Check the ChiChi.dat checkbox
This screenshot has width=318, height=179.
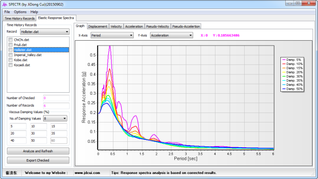tap(10, 40)
